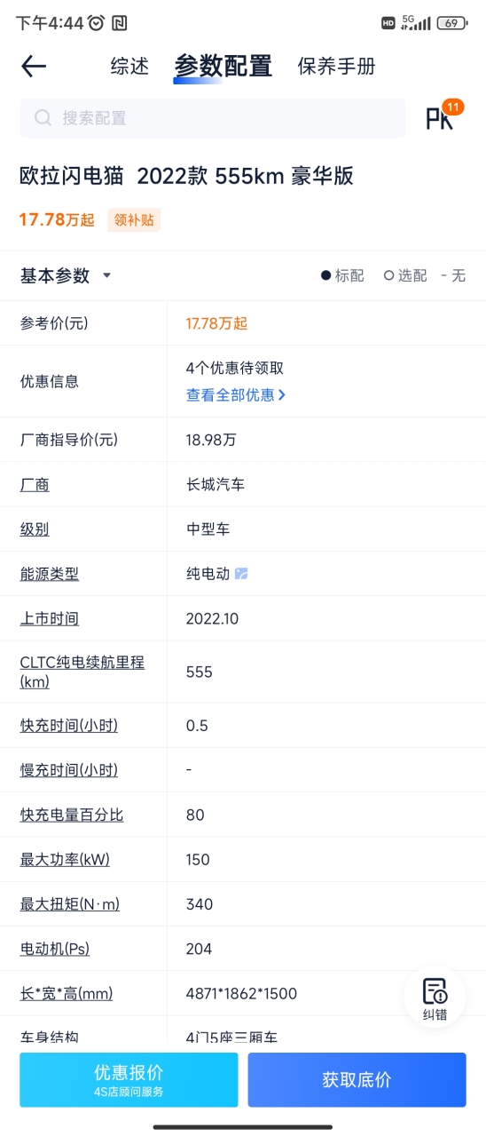Tap the 最大扭矩(N·m) parameter label
The width and height of the screenshot is (486, 1137).
click(70, 904)
